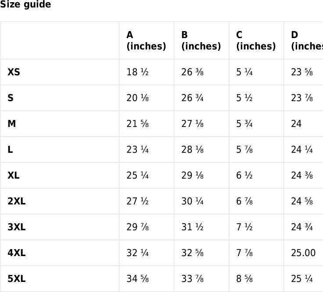Screen dimensions: 323x292
Task: Click the 6 ½ value in XL row
Action: (244, 175)
